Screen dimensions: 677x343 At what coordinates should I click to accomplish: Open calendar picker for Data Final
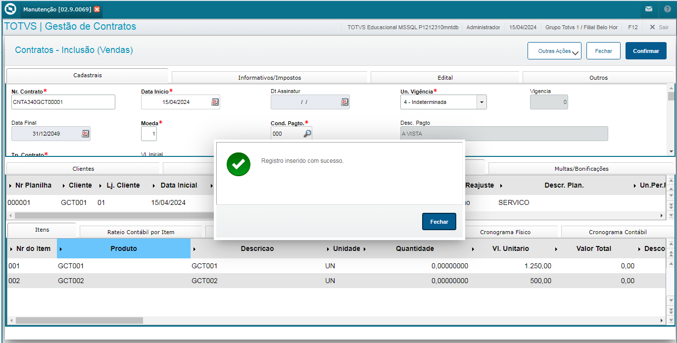point(85,134)
